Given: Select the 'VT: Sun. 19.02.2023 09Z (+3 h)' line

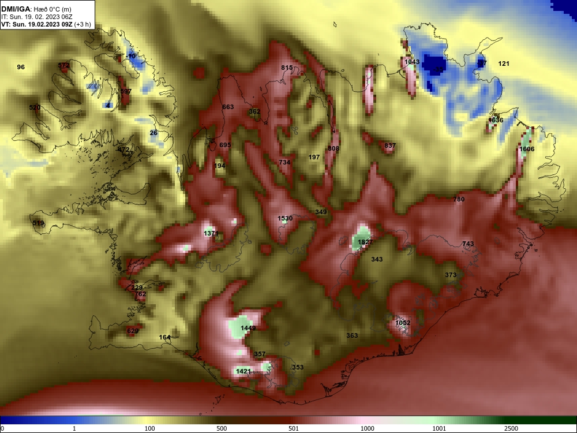Looking at the screenshot, I should pos(46,24).
